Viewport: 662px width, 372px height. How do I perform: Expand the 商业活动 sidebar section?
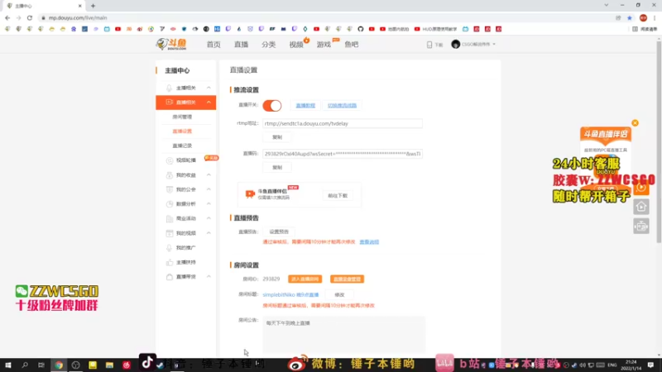(209, 218)
